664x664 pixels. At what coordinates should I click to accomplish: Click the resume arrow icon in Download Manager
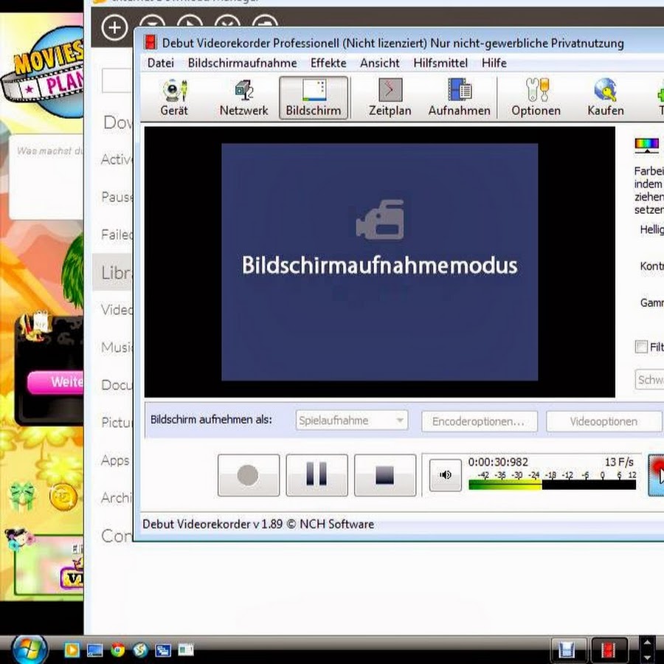(x=190, y=21)
